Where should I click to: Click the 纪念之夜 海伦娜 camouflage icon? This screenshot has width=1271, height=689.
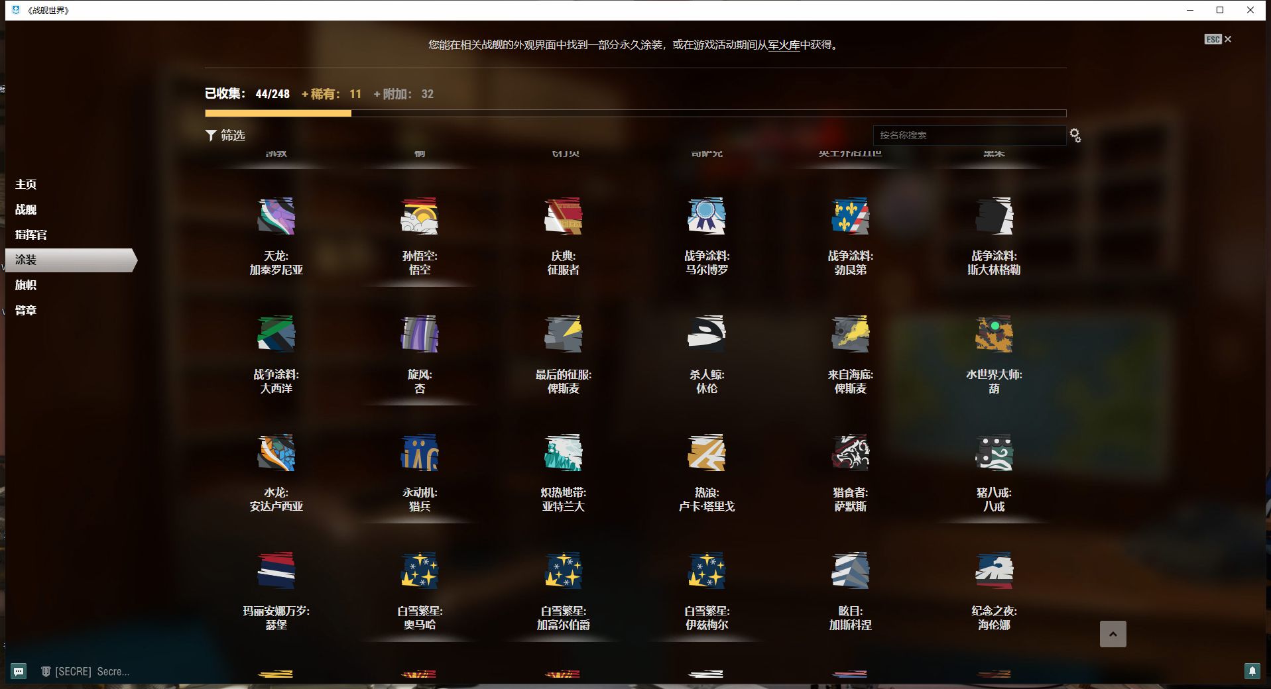coord(993,570)
